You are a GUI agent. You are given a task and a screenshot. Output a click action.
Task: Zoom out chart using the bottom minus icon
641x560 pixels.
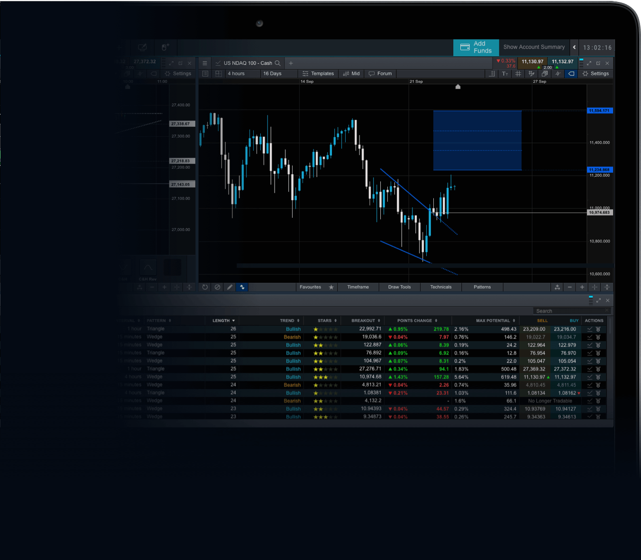[570, 287]
